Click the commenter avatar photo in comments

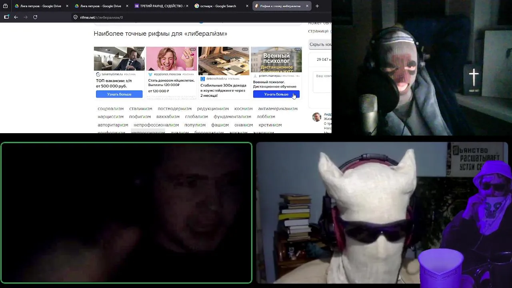[317, 117]
